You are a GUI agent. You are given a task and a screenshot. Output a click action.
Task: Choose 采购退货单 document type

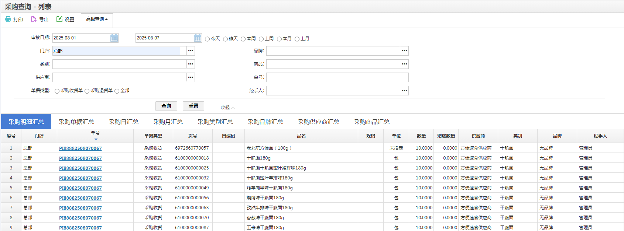pyautogui.click(x=87, y=91)
